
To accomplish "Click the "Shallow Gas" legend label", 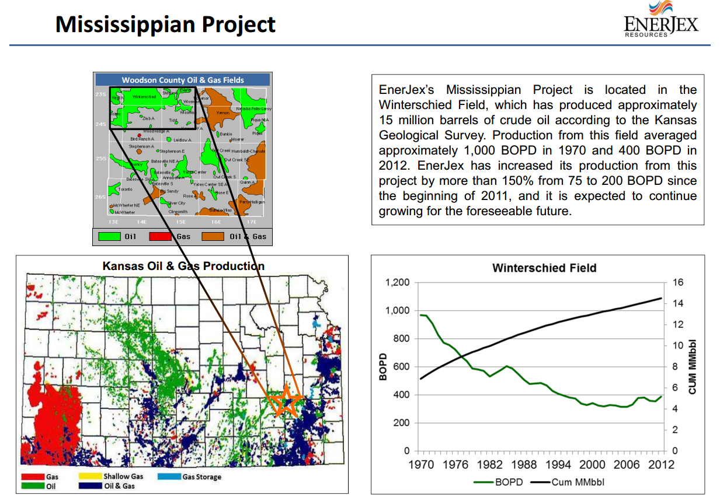I will point(123,476).
